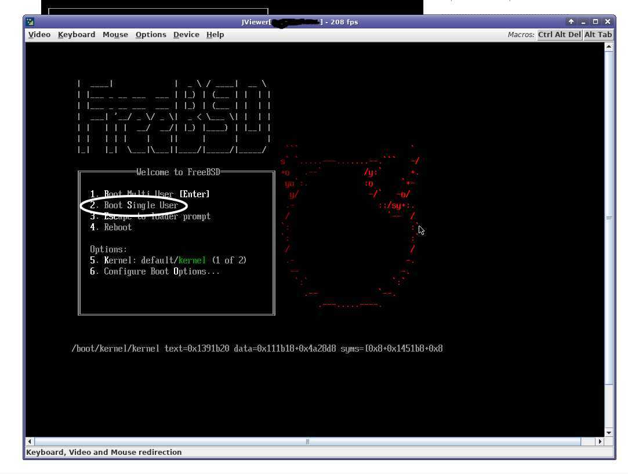Click the horizontal scrollbar thumb
This screenshot has height=474, width=628.
307,442
